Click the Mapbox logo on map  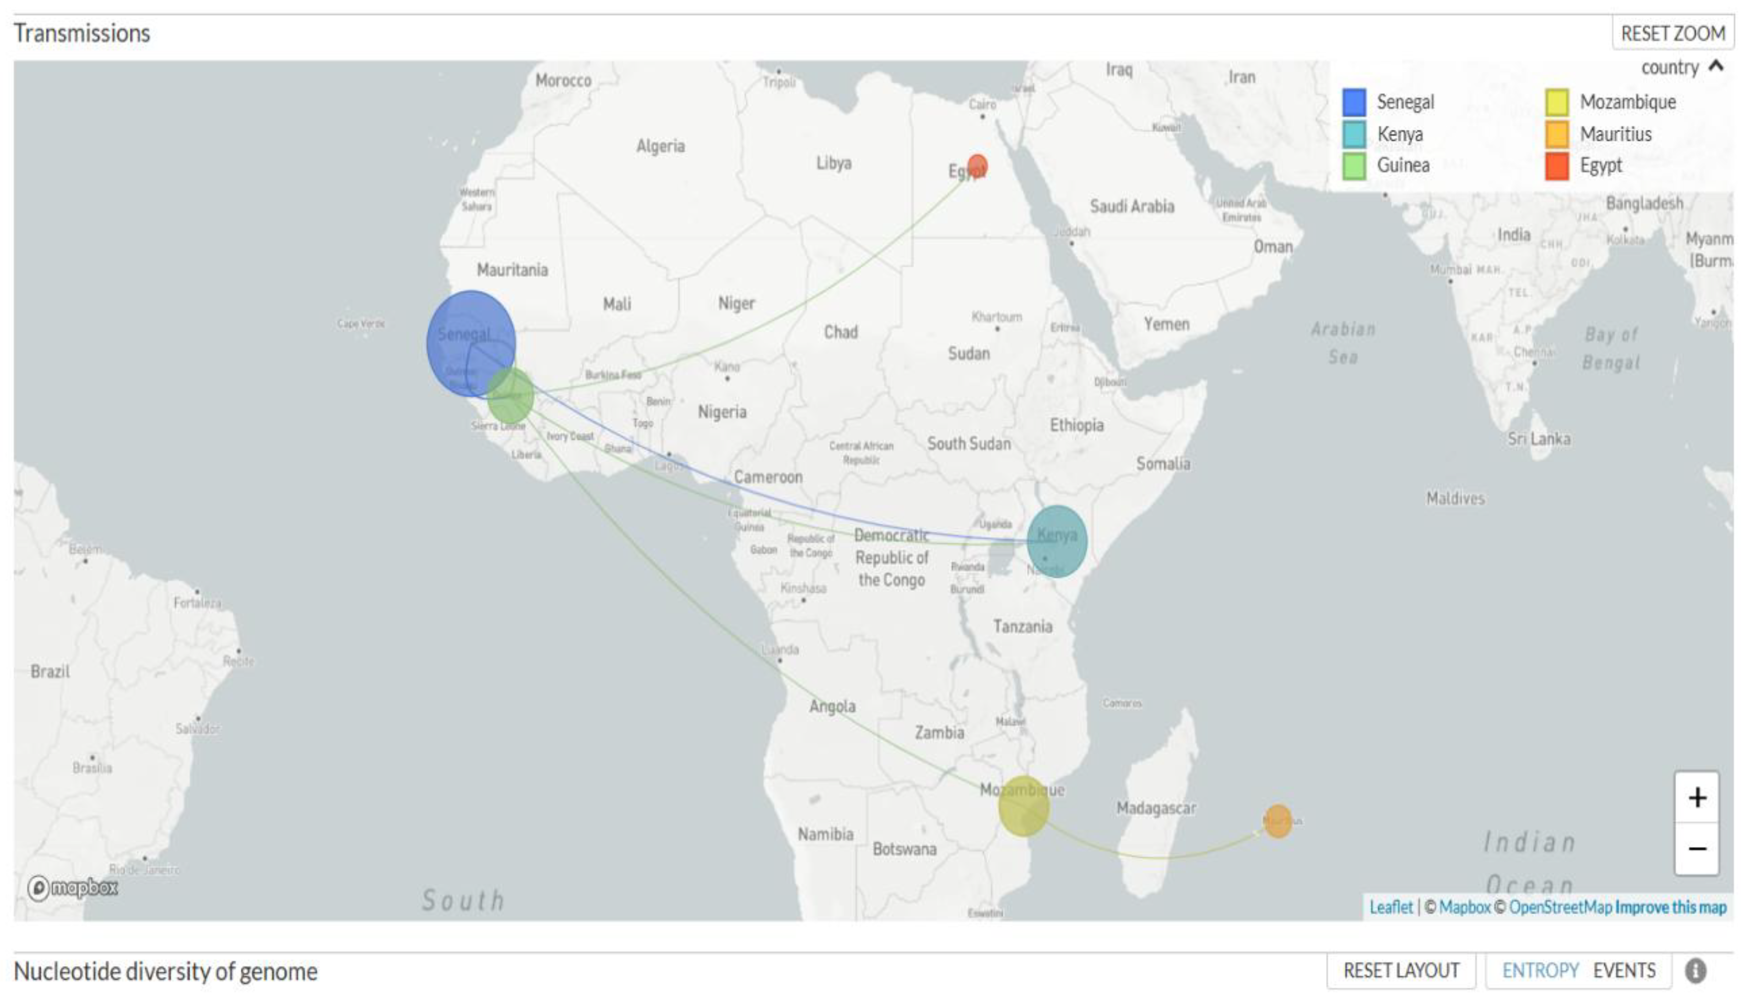73,887
